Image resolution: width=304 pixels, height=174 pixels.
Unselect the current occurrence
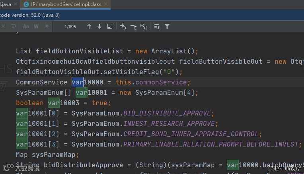click(133, 27)
